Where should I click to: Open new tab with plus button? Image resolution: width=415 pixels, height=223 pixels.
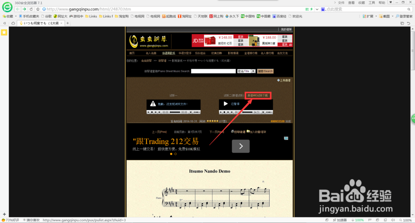tap(68, 23)
